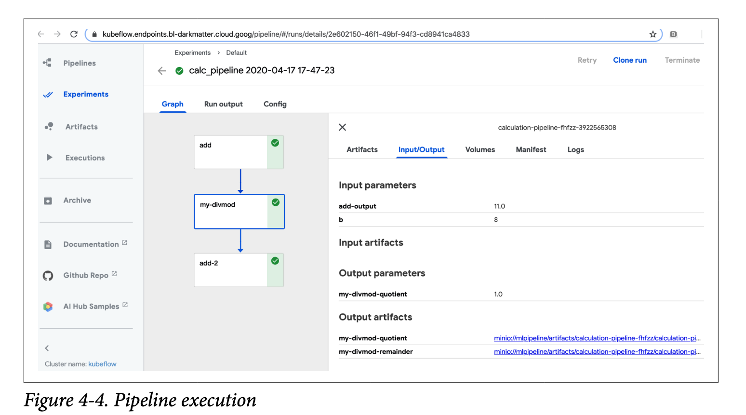Open the Artifacts sidebar icon
The image size is (746, 415).
pos(49,127)
